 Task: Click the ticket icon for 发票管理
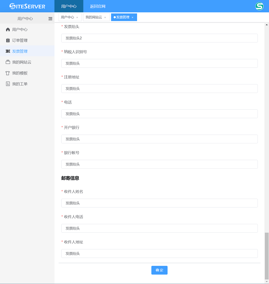(8, 51)
